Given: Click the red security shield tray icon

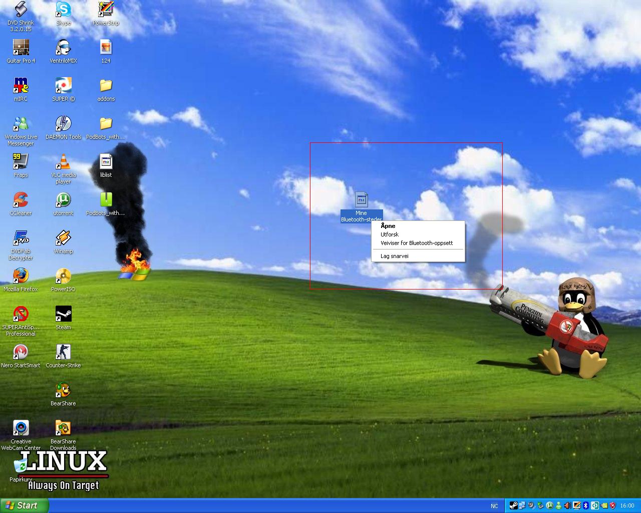Looking at the screenshot, I should click(613, 505).
